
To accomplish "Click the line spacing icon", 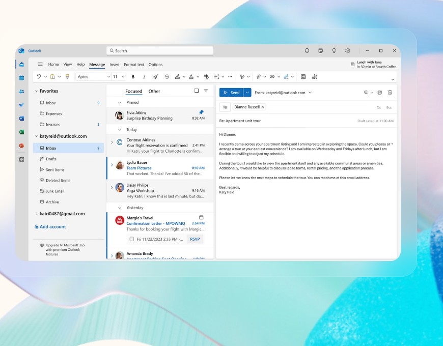I will [216, 77].
